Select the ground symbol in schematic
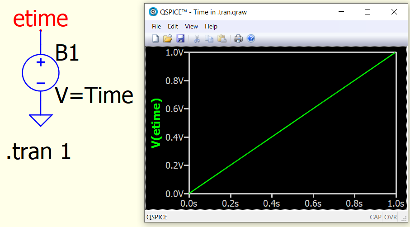This screenshot has height=227, width=410. coord(41,121)
